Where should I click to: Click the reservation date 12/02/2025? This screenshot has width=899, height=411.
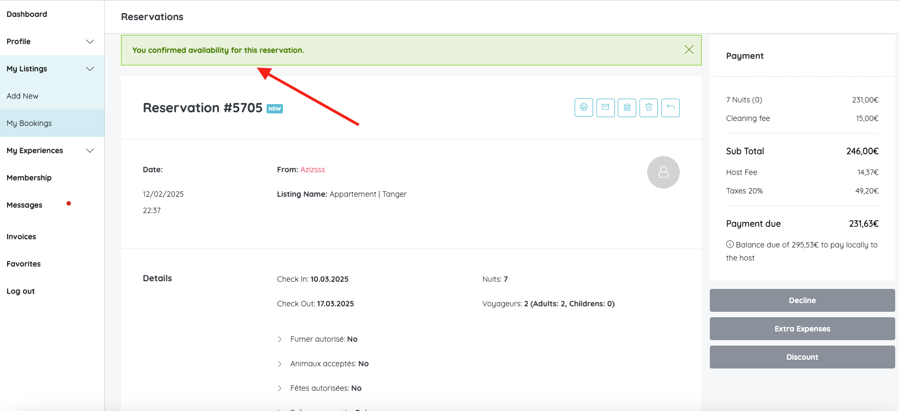(x=163, y=194)
